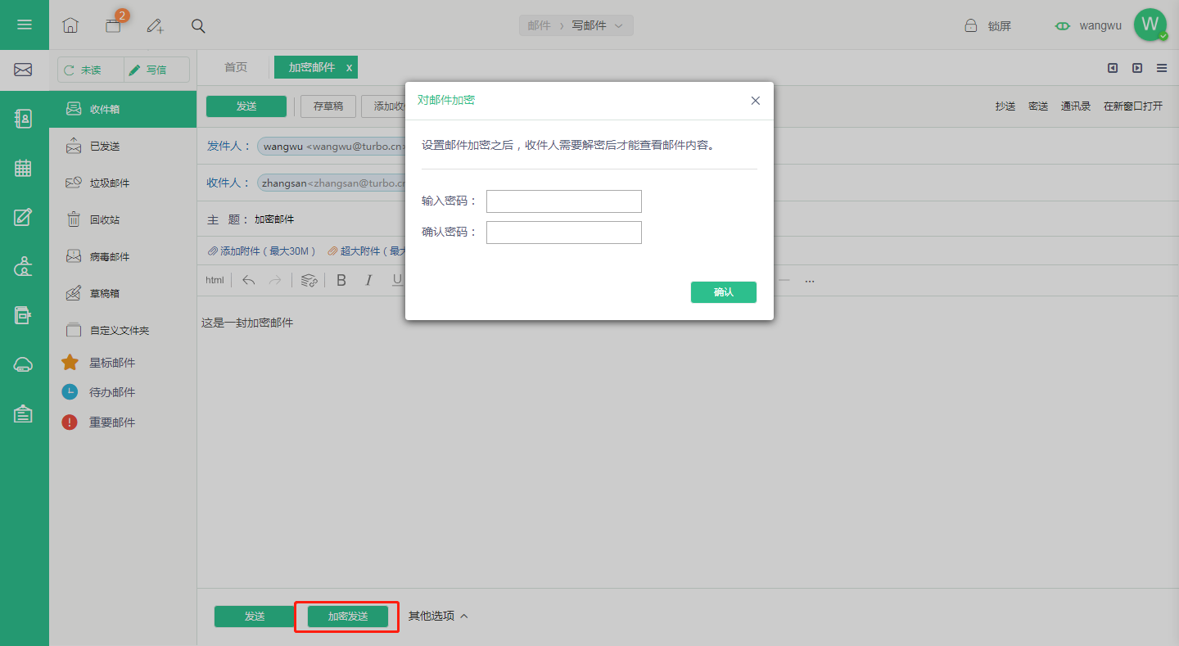Open the editor toolbar more options ellipsis
Image resolution: width=1179 pixels, height=646 pixels.
810,281
